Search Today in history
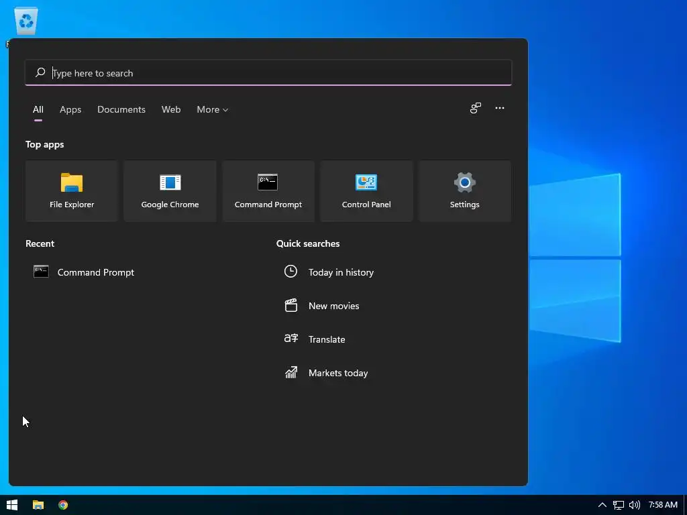Screen dimensions: 687x515 341,272
